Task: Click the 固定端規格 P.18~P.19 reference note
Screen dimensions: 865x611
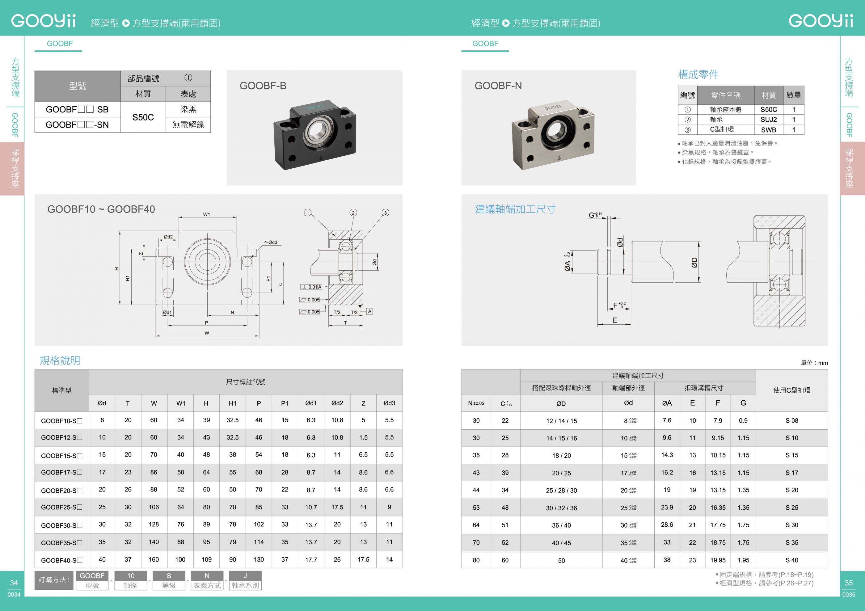Action: click(764, 575)
